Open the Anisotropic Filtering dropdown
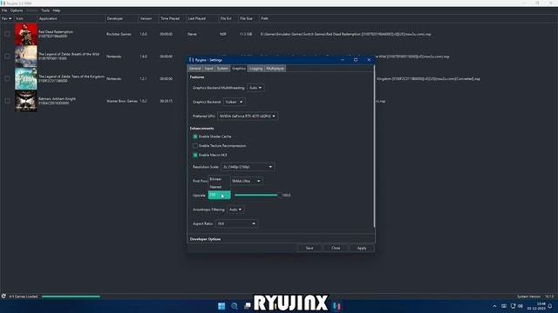 click(x=235, y=210)
